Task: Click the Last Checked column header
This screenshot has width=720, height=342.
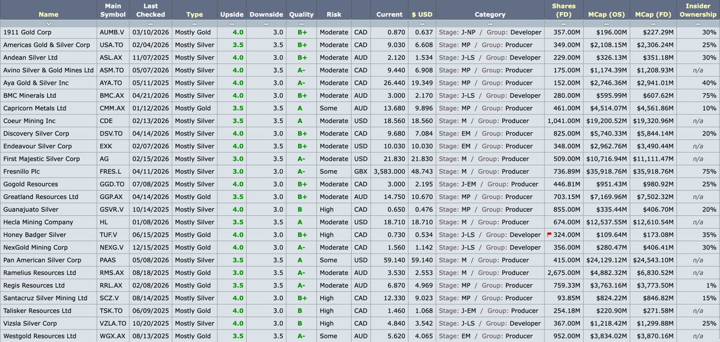Action: [x=151, y=10]
